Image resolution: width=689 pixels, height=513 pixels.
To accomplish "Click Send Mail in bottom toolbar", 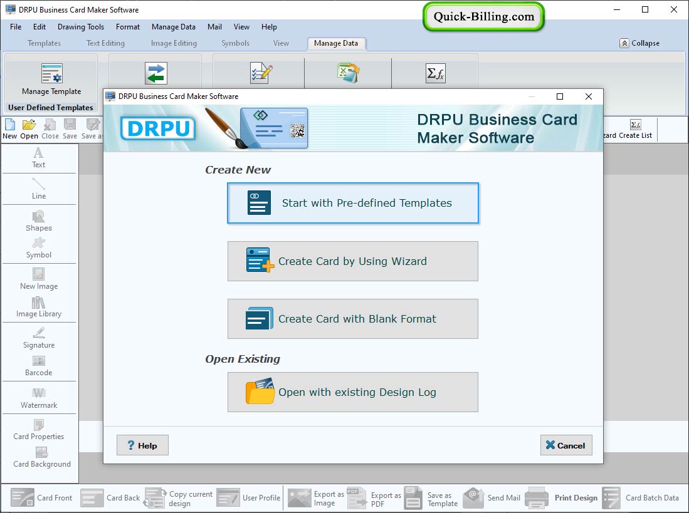I will click(x=492, y=498).
